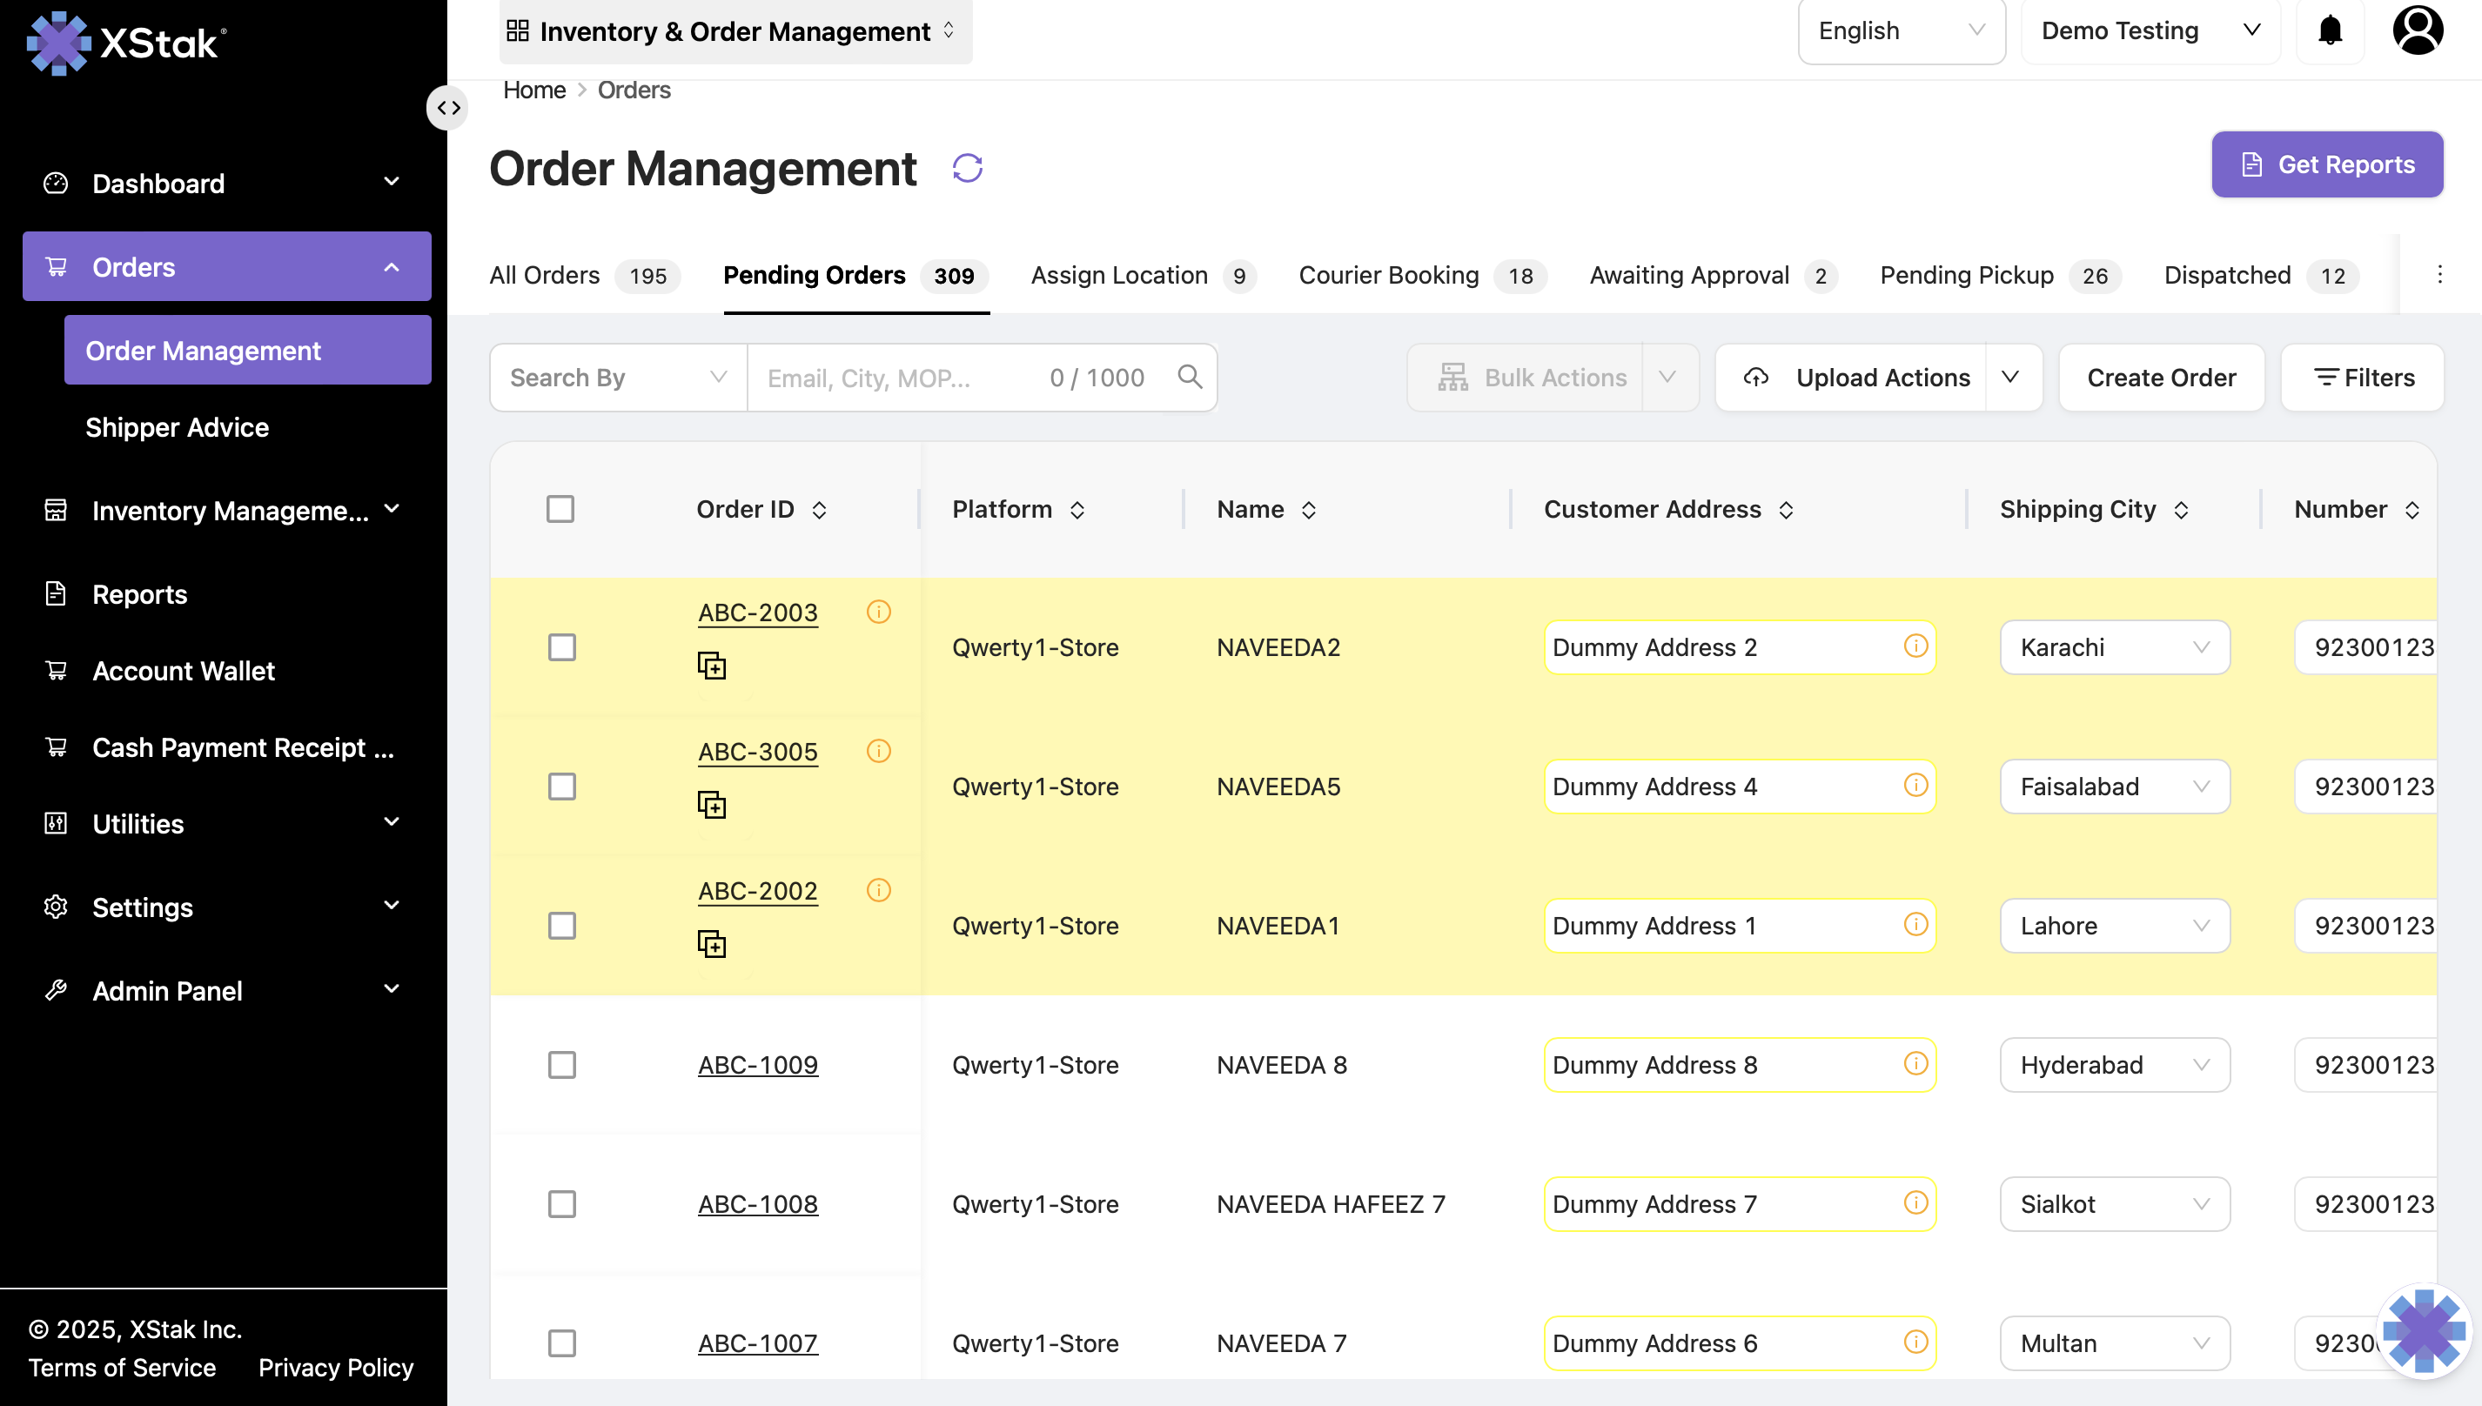
Task: Collapse sidebar with the arrows toggle
Action: (448, 107)
